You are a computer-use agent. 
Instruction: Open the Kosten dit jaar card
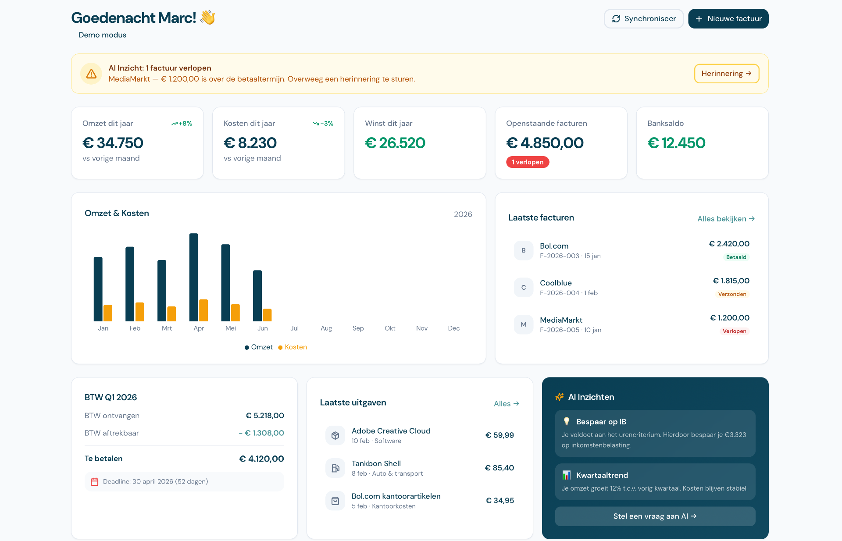click(278, 143)
